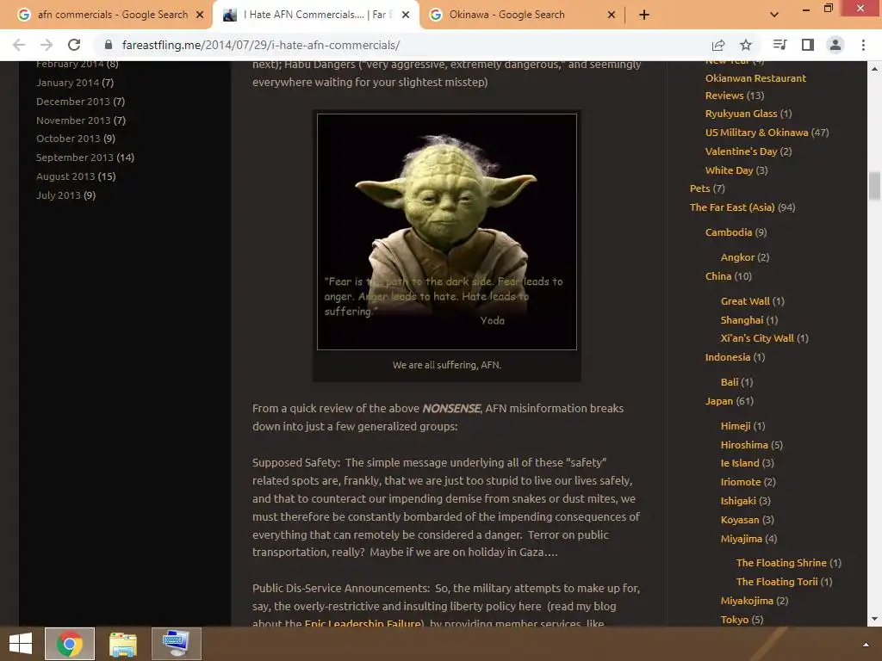Open The Floating Torii category
This screenshot has width=882, height=661.
[x=777, y=582]
